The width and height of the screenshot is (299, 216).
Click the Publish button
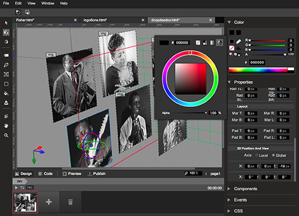pos(96,174)
